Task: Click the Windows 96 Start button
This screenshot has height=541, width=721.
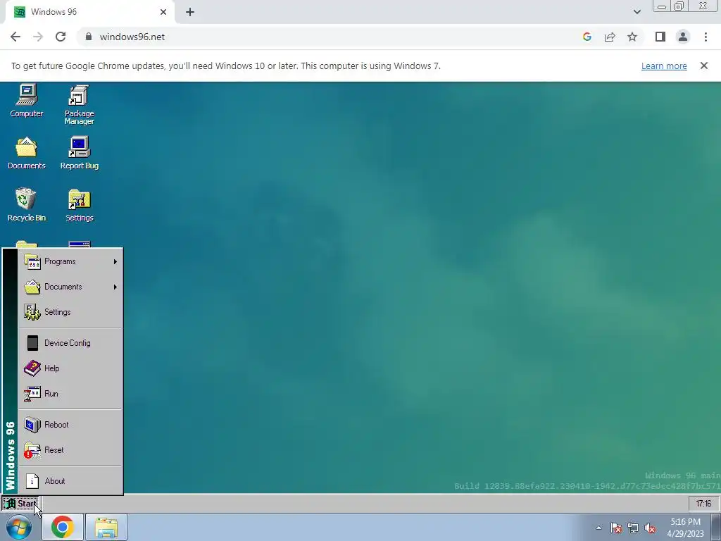Action: (20, 504)
